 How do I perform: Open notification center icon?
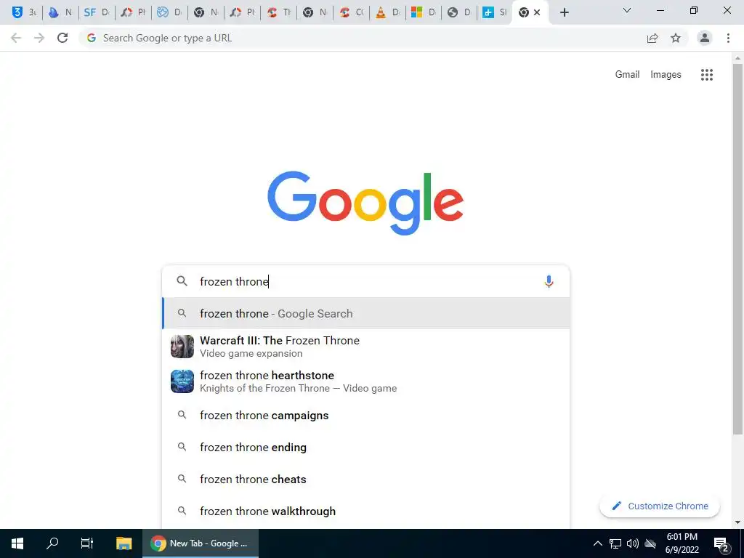721,543
